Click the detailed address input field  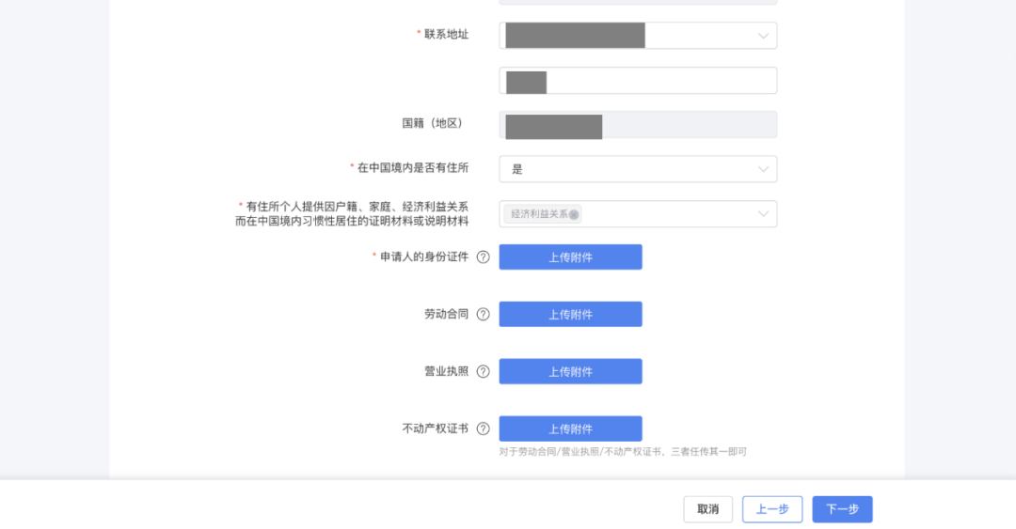(659, 82)
